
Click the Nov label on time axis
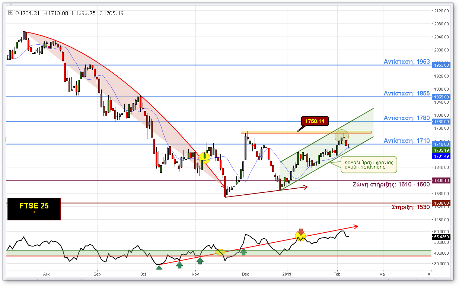(196, 274)
